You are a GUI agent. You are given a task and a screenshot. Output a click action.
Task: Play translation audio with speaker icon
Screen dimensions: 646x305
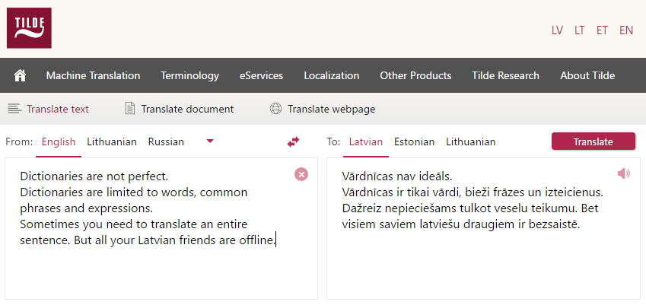tap(624, 173)
